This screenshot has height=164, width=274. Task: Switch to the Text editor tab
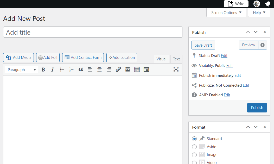[x=176, y=59]
